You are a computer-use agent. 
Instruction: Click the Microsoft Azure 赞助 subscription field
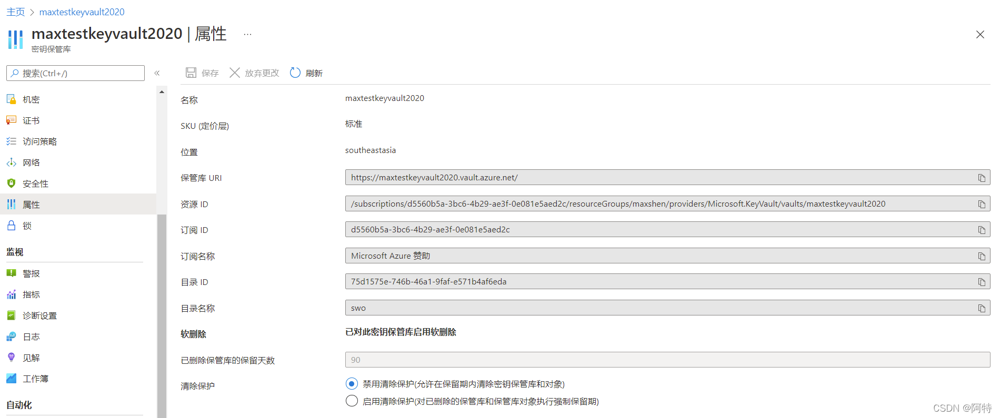pyautogui.click(x=667, y=256)
